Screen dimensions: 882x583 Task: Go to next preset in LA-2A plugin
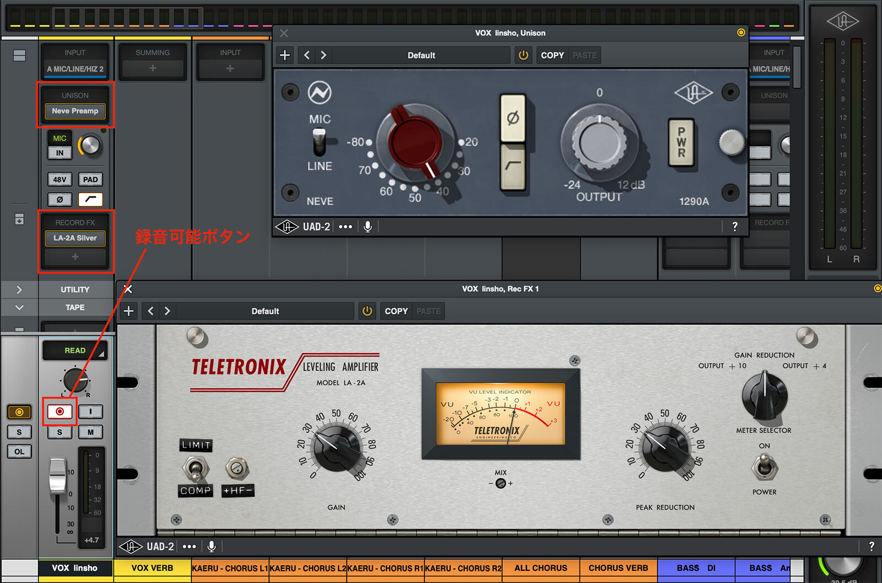click(x=167, y=311)
